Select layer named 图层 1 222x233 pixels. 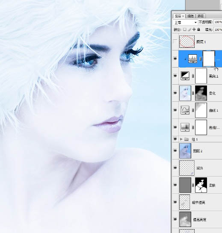click(x=201, y=42)
